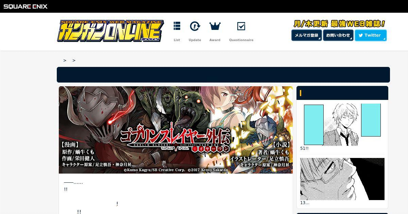Screen dimensions: 408x214
Task: Open the sidebar manga thumbnail labeled 51!!
Action: click(x=342, y=125)
